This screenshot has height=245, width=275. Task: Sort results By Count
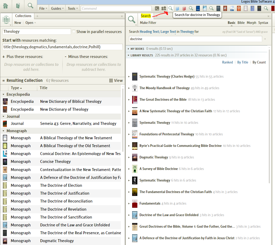tap(259, 62)
